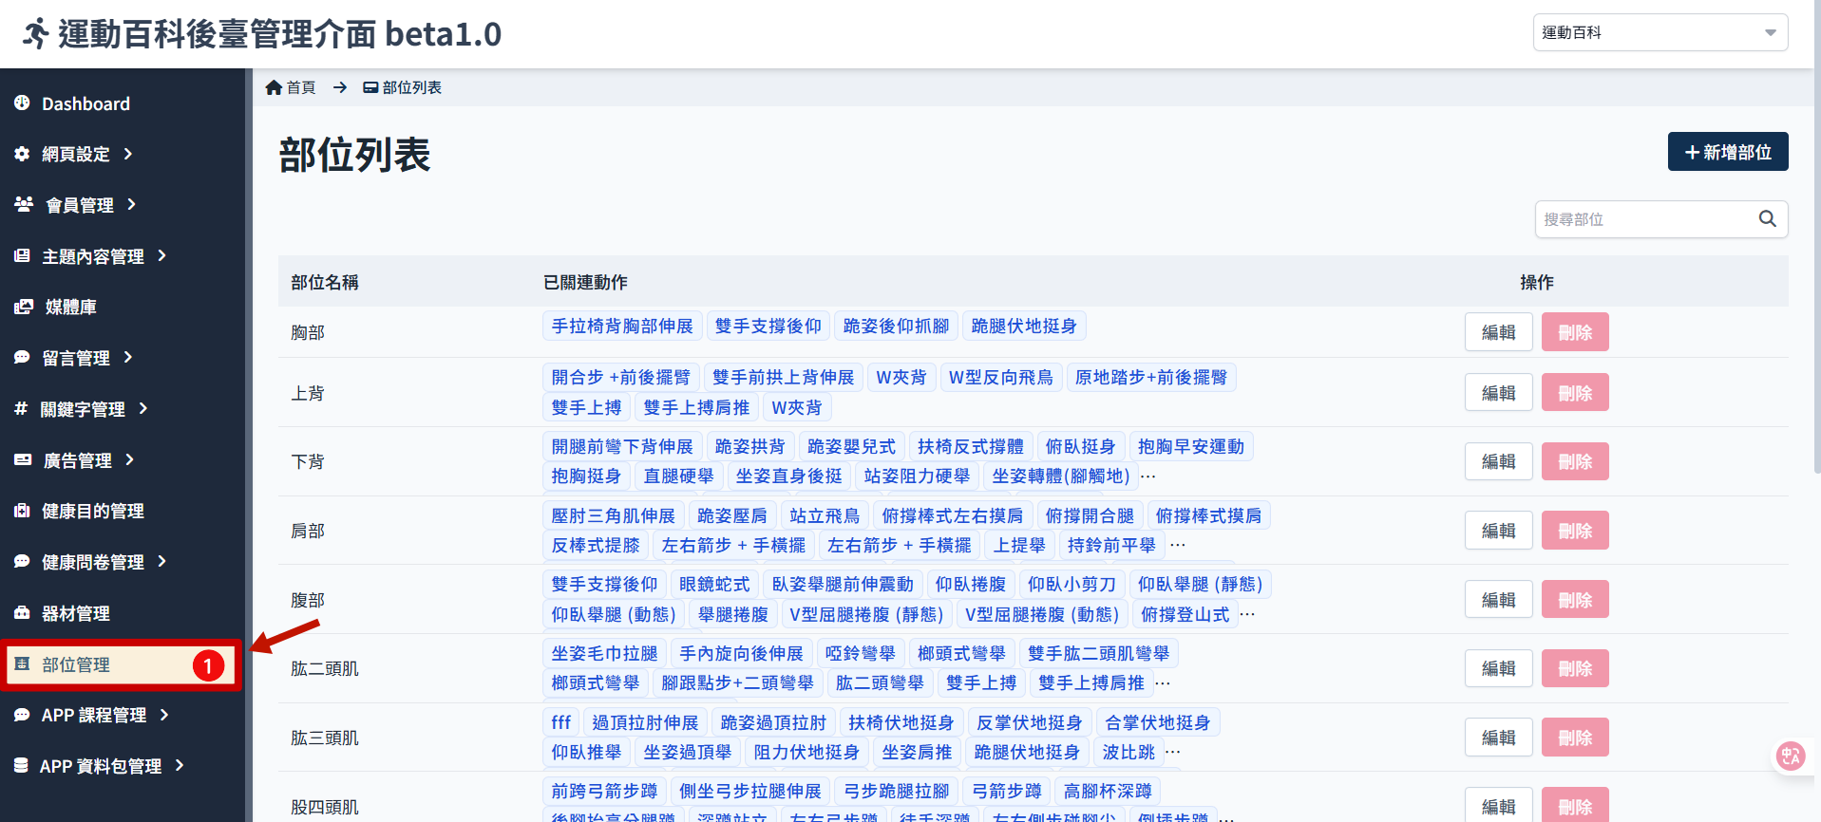
Task: Click the 健康目的管理 medical icon
Action: [22, 511]
